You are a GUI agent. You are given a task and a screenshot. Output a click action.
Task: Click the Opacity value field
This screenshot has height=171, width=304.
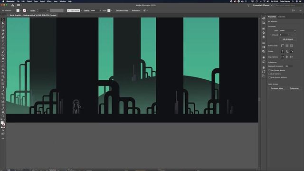pos(95,10)
